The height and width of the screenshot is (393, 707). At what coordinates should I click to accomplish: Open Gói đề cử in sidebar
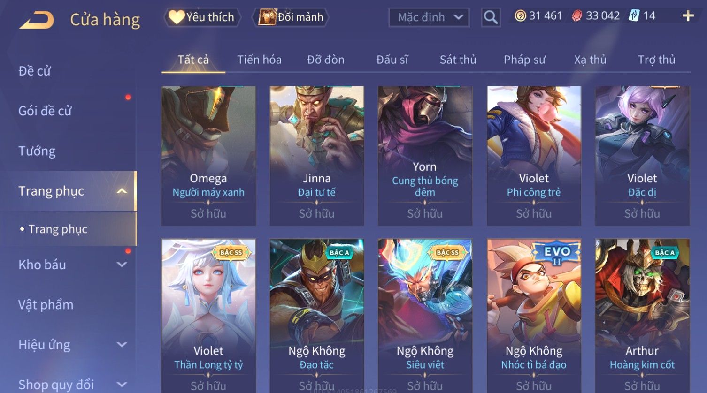45,111
